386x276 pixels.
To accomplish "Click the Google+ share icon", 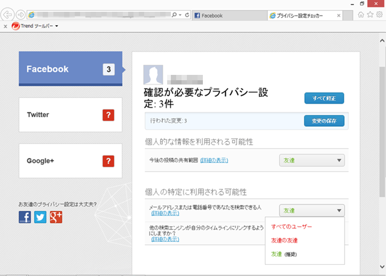I will pyautogui.click(x=57, y=217).
